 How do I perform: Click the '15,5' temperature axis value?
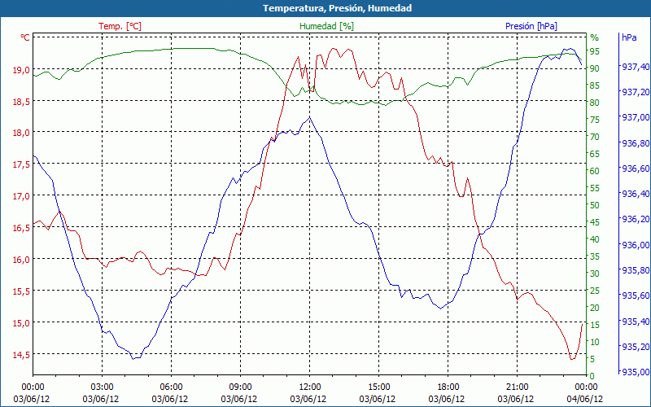pyautogui.click(x=21, y=291)
